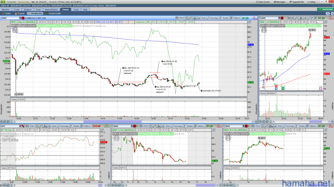The image size is (334, 187).
Task: Change the 1m timeframe on main chart
Action: [195, 18]
